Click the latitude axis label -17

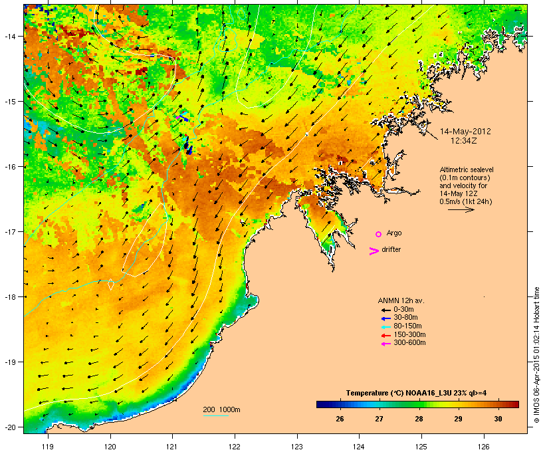(x=9, y=231)
